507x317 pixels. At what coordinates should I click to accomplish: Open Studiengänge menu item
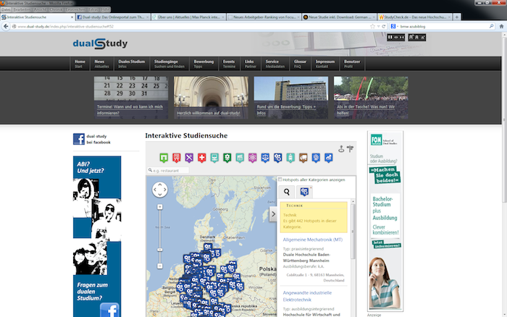tap(169, 64)
